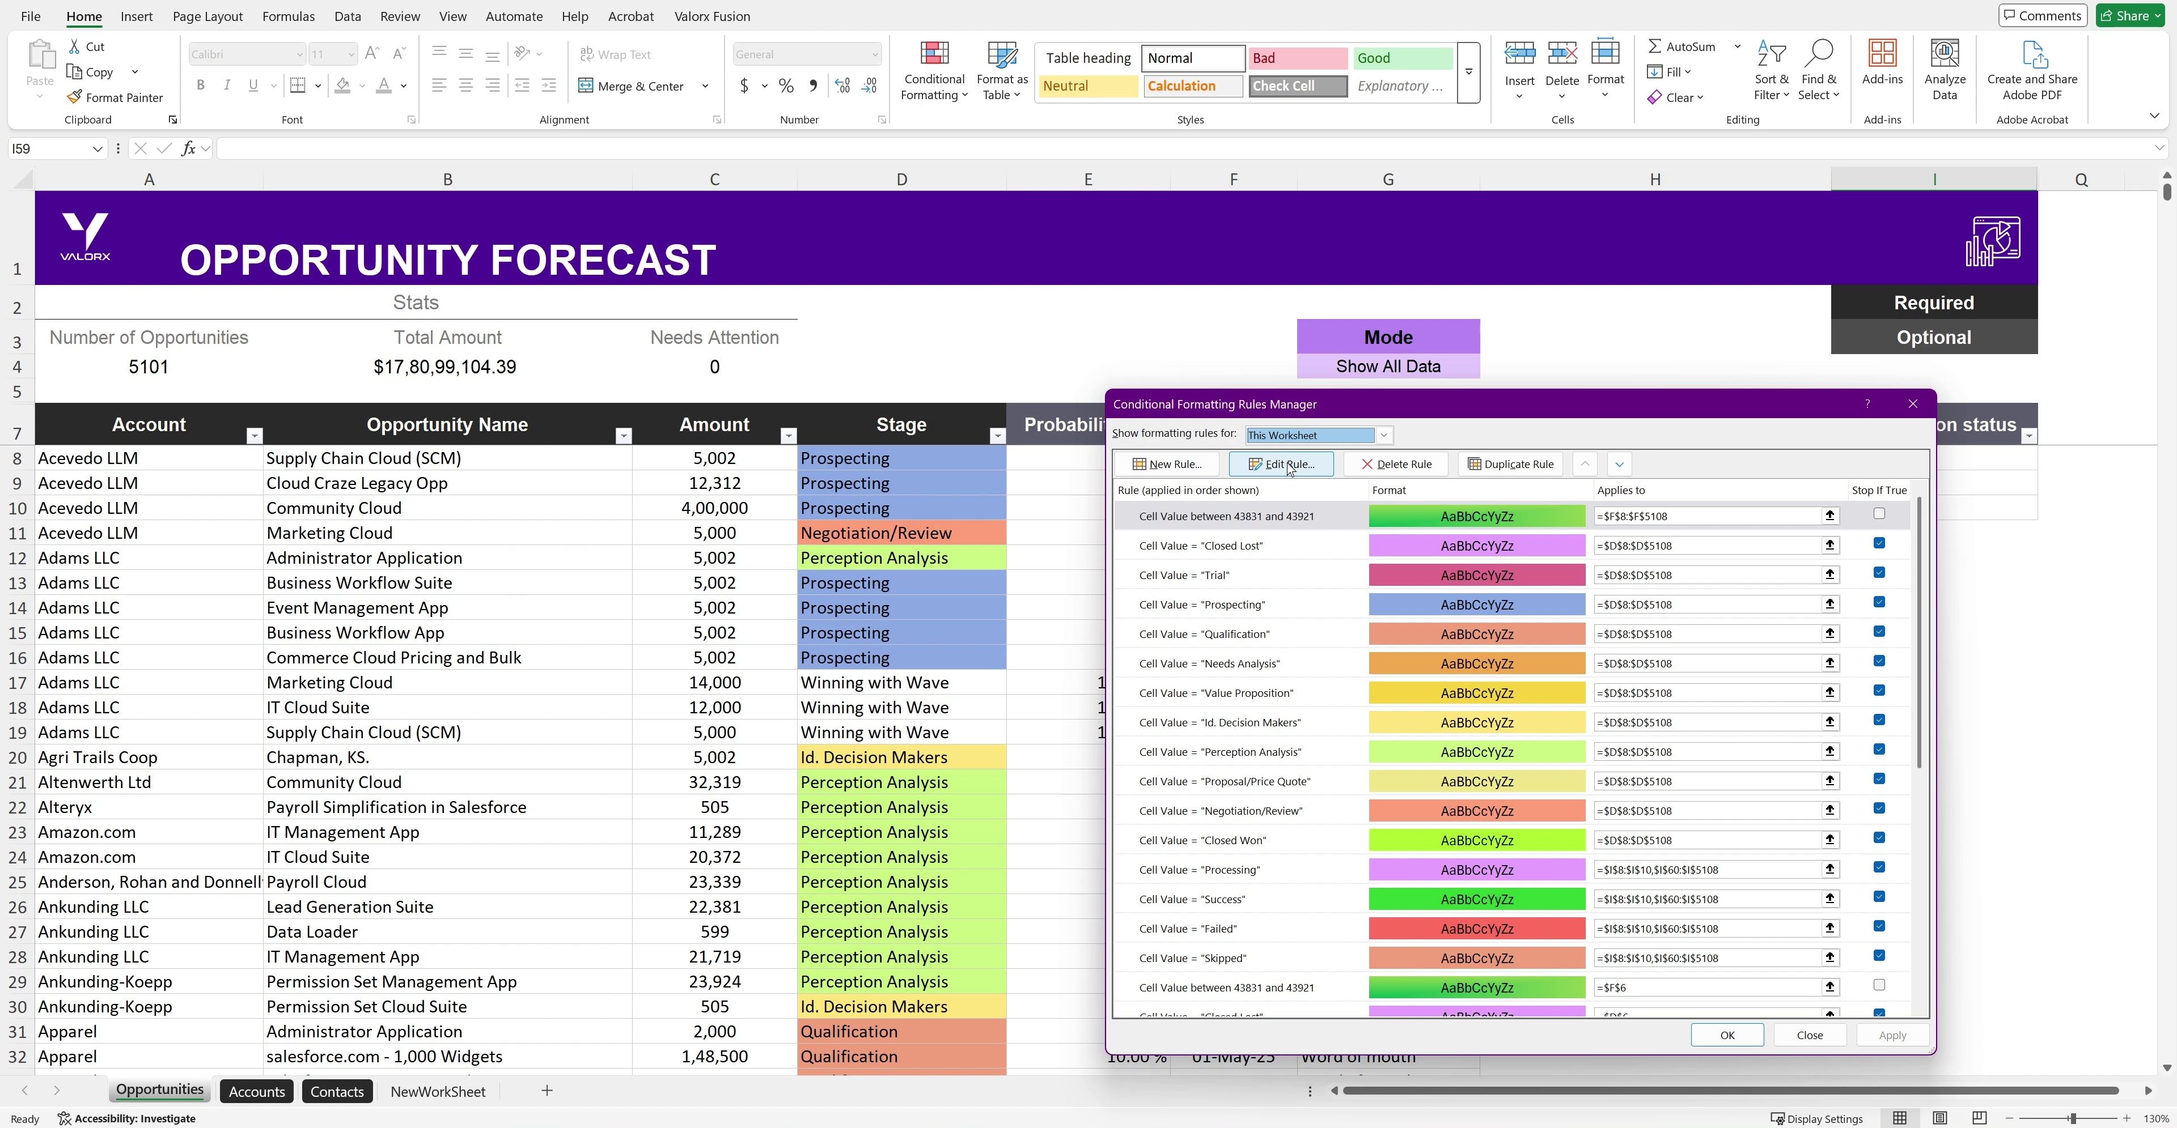Open the Name Box dropdown
2177x1128 pixels.
[97, 148]
